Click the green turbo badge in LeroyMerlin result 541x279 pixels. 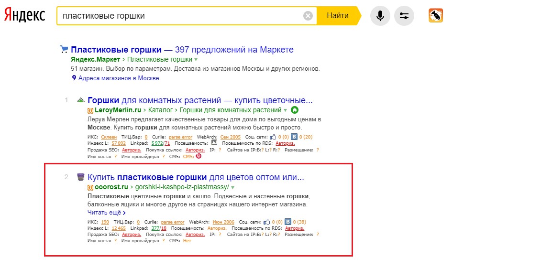coord(295,110)
